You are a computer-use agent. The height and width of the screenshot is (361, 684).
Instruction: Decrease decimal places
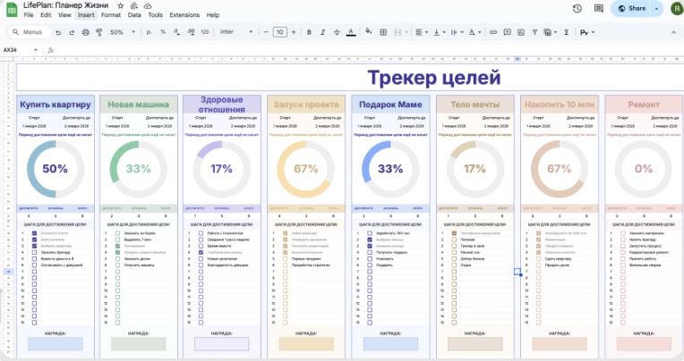[x=176, y=32]
